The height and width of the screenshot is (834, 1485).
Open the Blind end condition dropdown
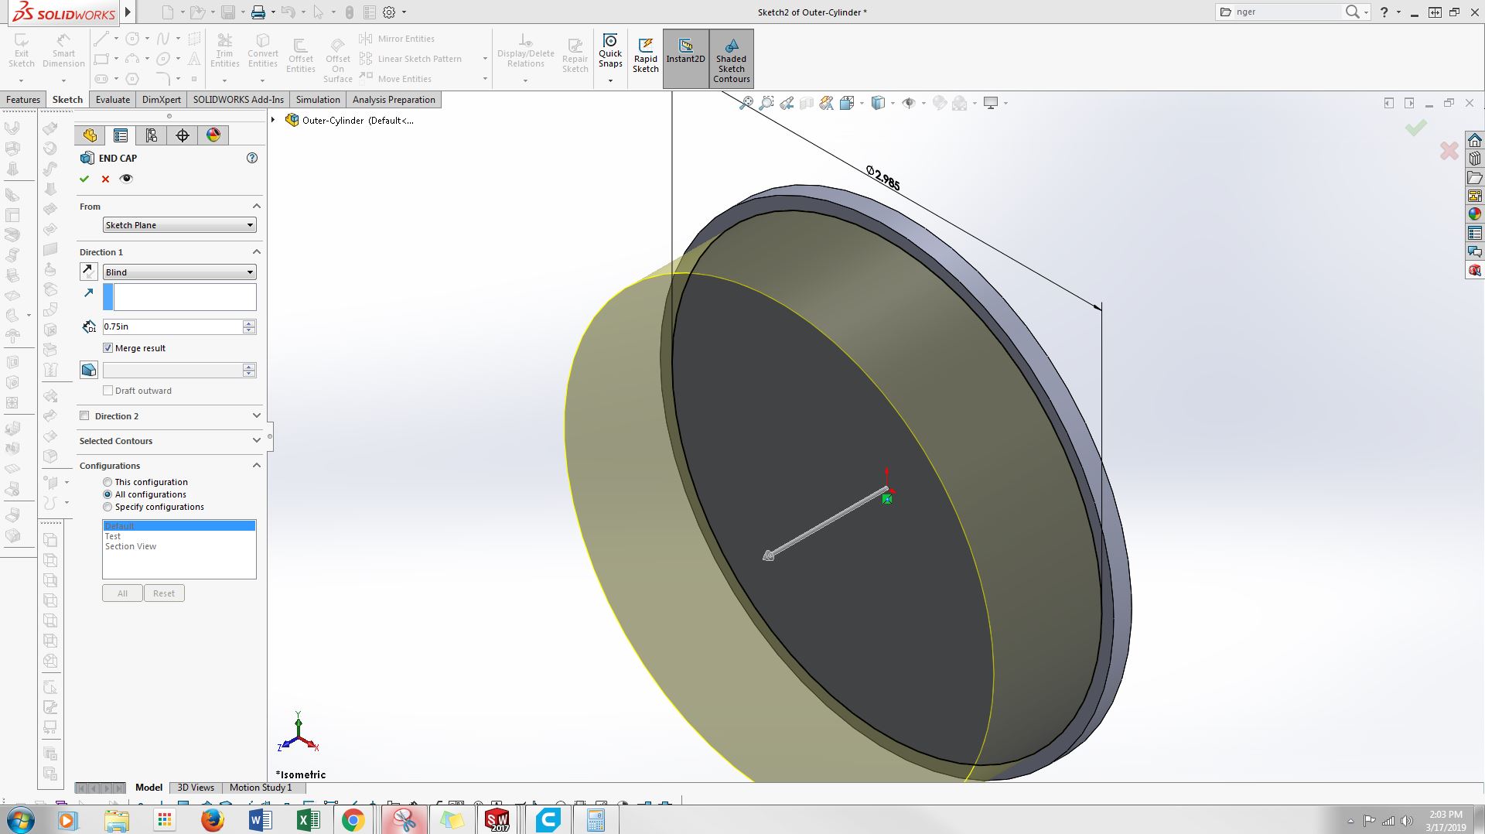tap(179, 272)
